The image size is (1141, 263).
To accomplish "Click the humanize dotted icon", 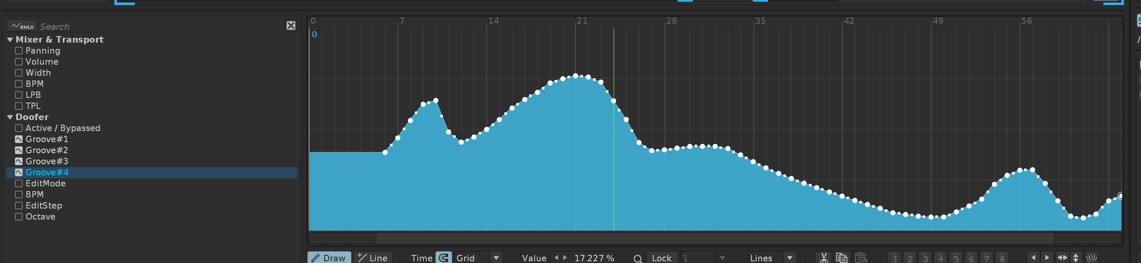I will point(1092,258).
